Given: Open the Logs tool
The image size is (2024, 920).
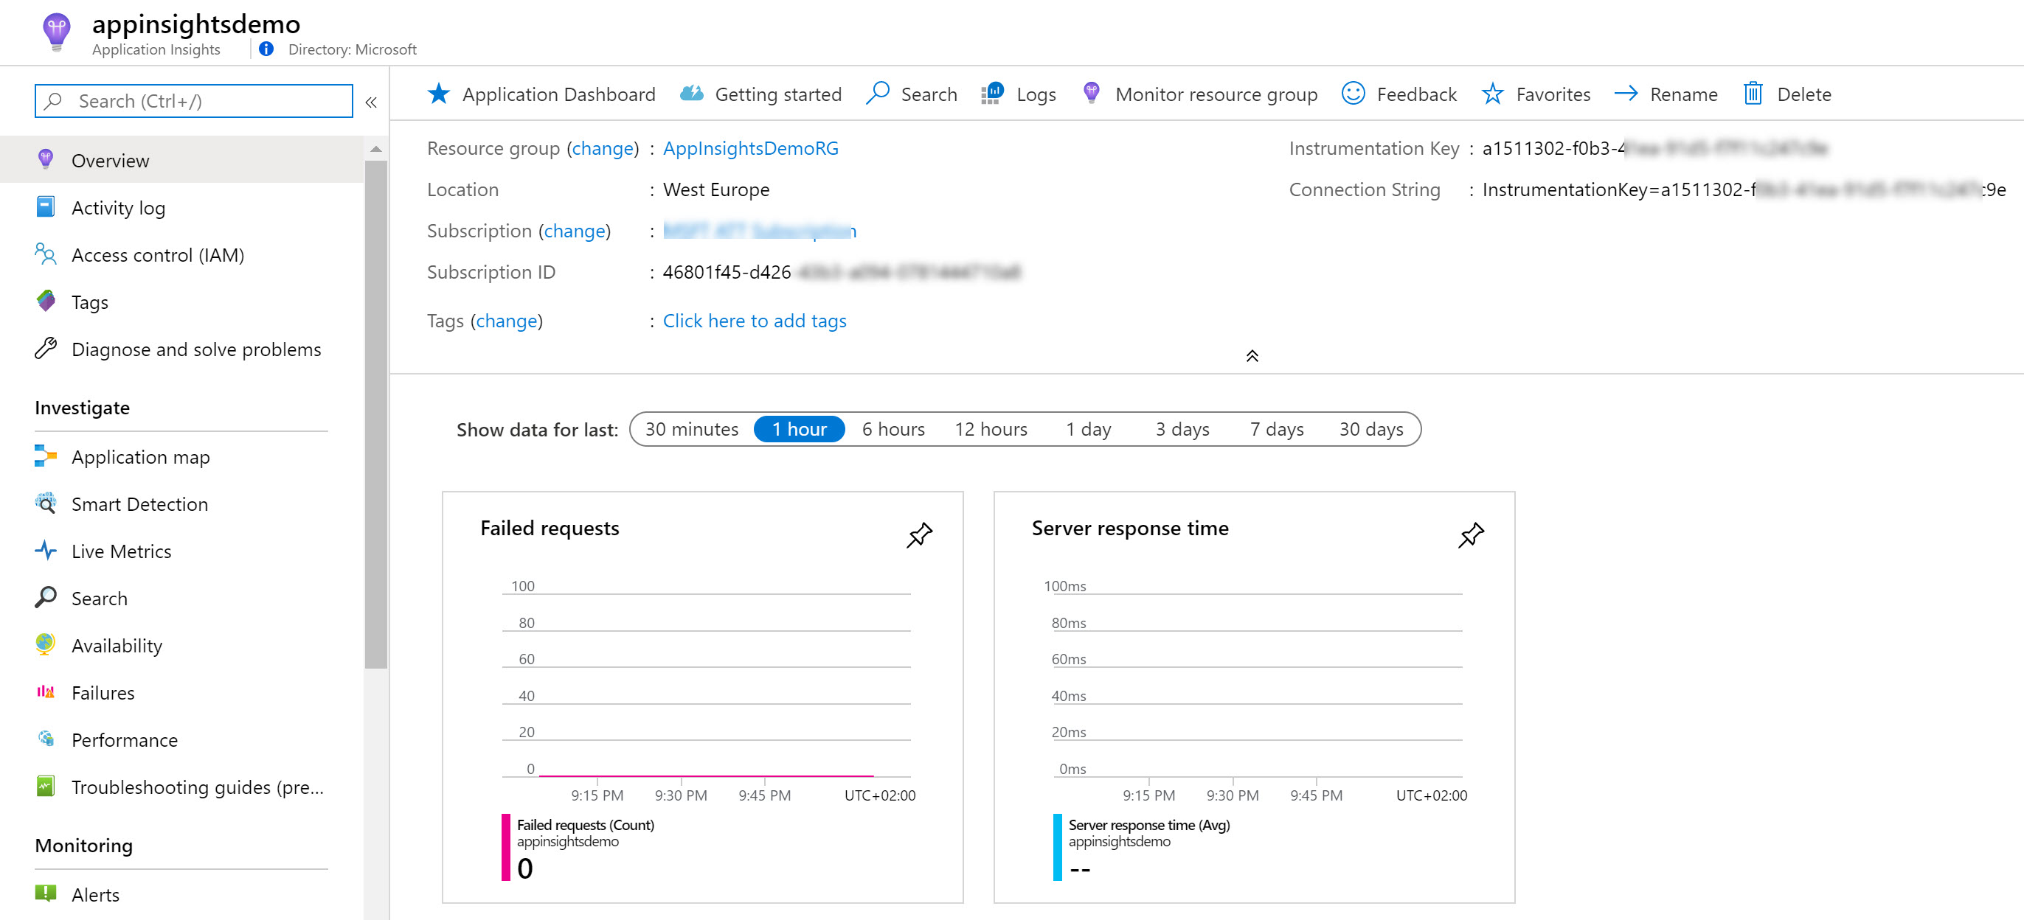Looking at the screenshot, I should [x=1036, y=94].
